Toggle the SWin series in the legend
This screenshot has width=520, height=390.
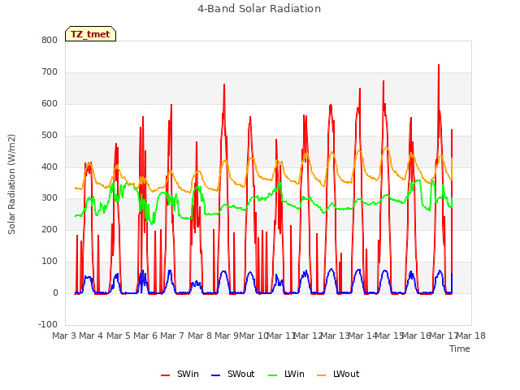pos(180,374)
